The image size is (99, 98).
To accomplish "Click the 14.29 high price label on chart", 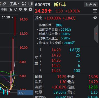I will pyautogui.click(x=7, y=17).
